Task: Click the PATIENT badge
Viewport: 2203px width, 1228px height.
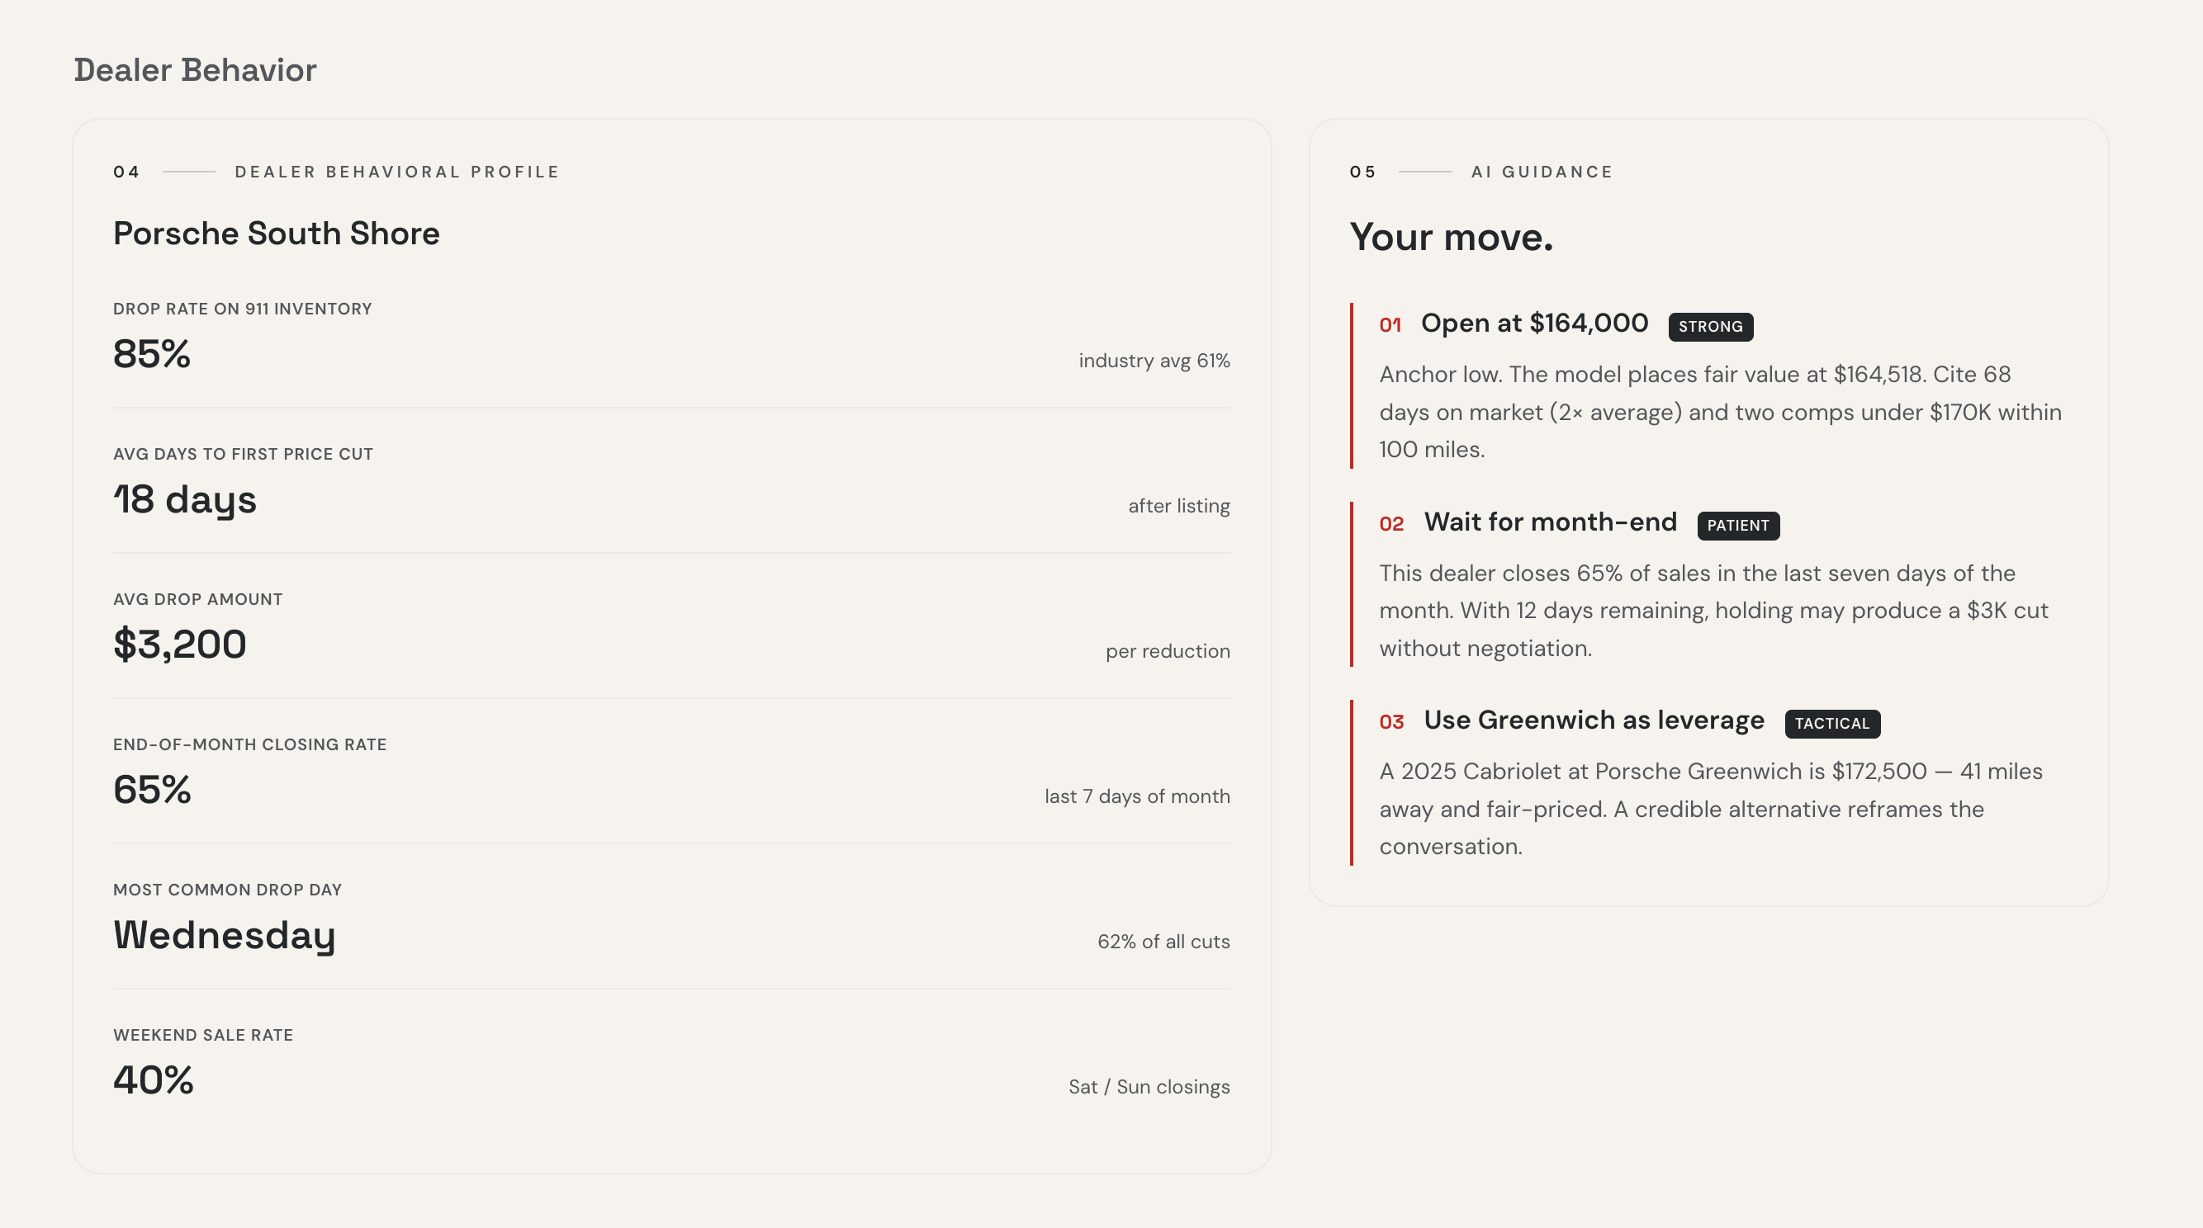Action: [x=1738, y=526]
